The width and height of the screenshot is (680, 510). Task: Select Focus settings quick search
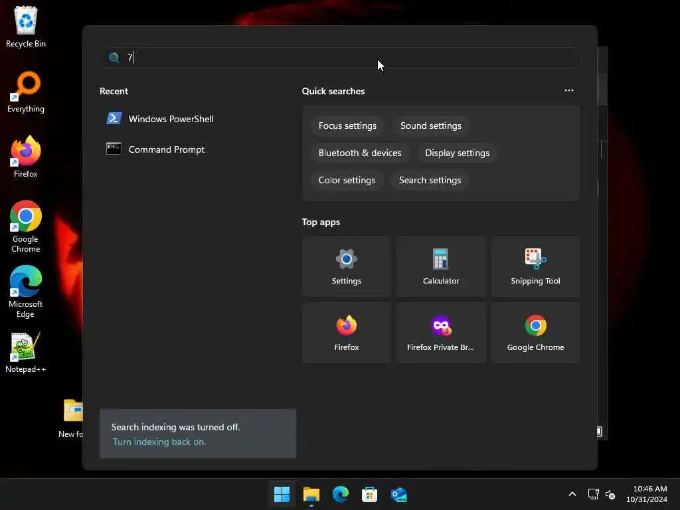pyautogui.click(x=347, y=126)
